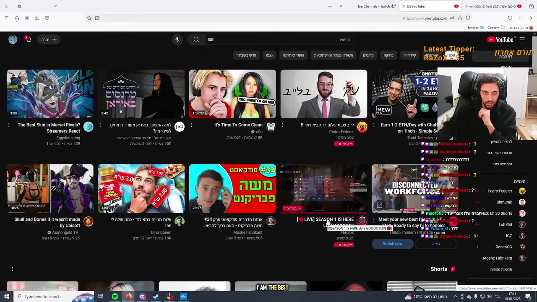The width and height of the screenshot is (537, 302).
Task: Open new browser tab
Action: click(x=330, y=6)
